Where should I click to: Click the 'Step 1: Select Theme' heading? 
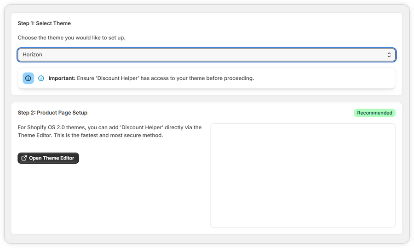(44, 23)
